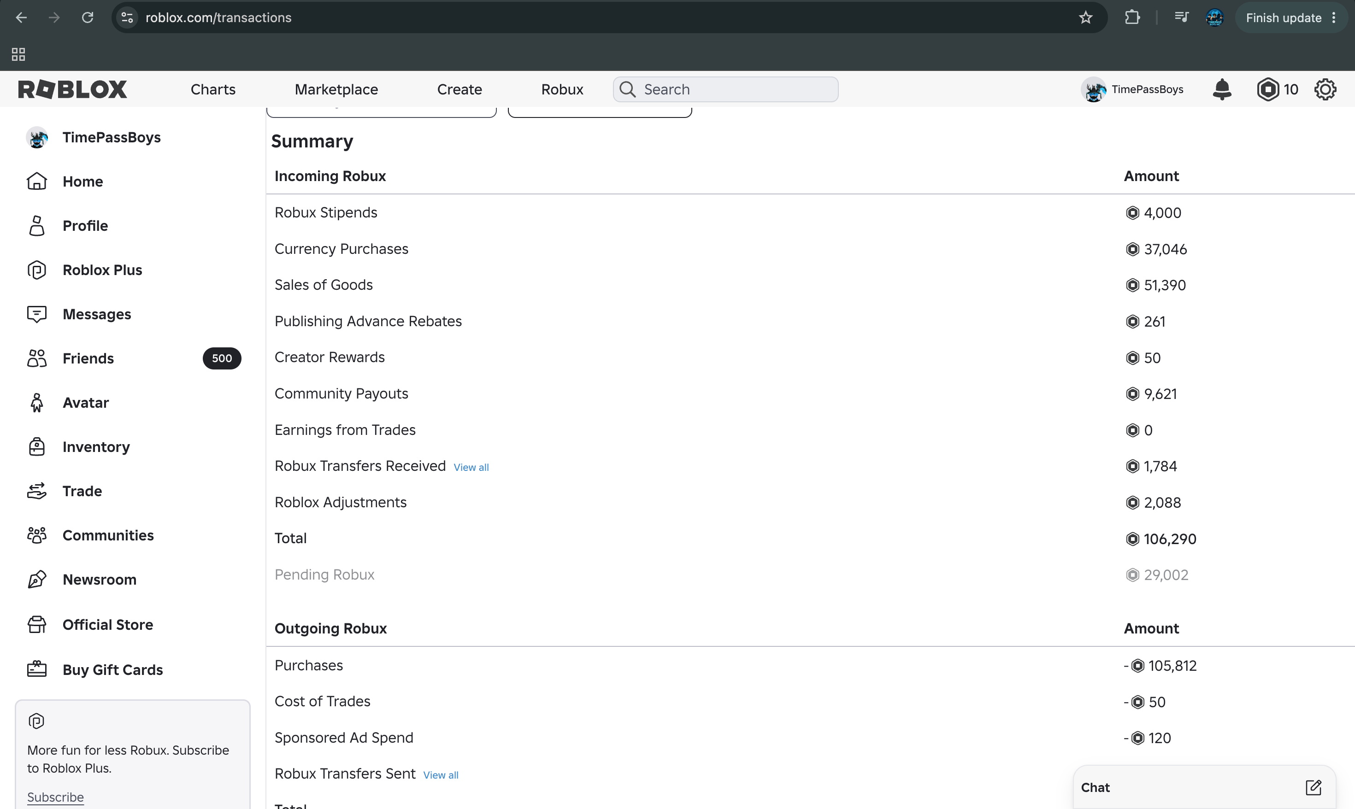Open Avatar via its sidebar icon

(37, 403)
